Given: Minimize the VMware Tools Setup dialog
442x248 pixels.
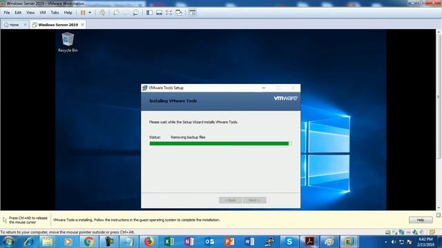Looking at the screenshot, I should click(x=264, y=88).
